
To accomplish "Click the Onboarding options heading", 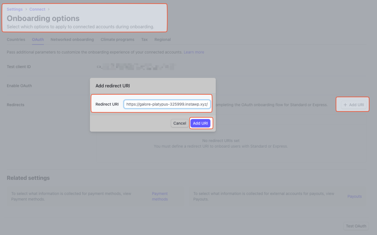I will coord(43,18).
